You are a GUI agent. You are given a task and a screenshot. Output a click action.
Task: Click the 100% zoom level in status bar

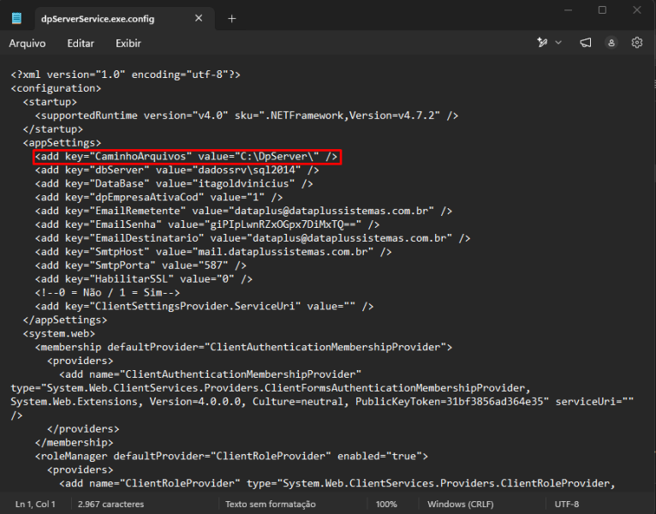click(x=386, y=504)
